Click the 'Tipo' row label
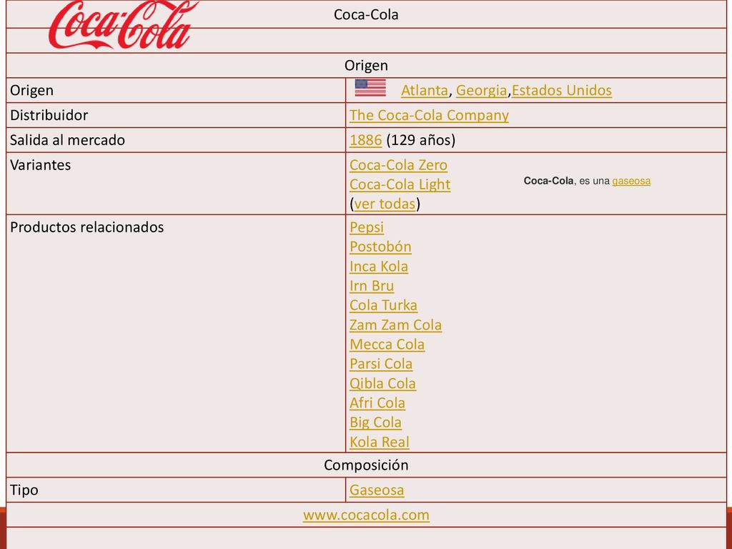Screen dimensions: 732x549 pos(24,490)
